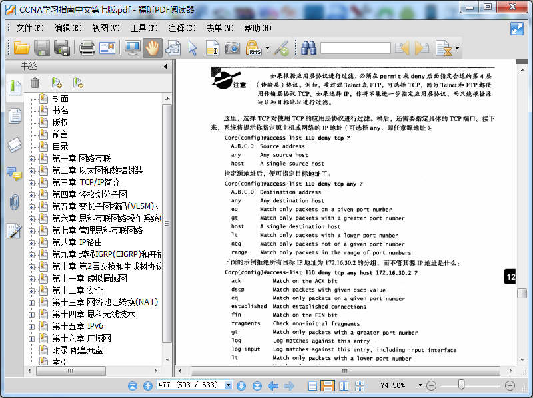Viewport: 533px width, 398px height.
Task: Open the Attachments paperclip panel
Action: click(15, 202)
